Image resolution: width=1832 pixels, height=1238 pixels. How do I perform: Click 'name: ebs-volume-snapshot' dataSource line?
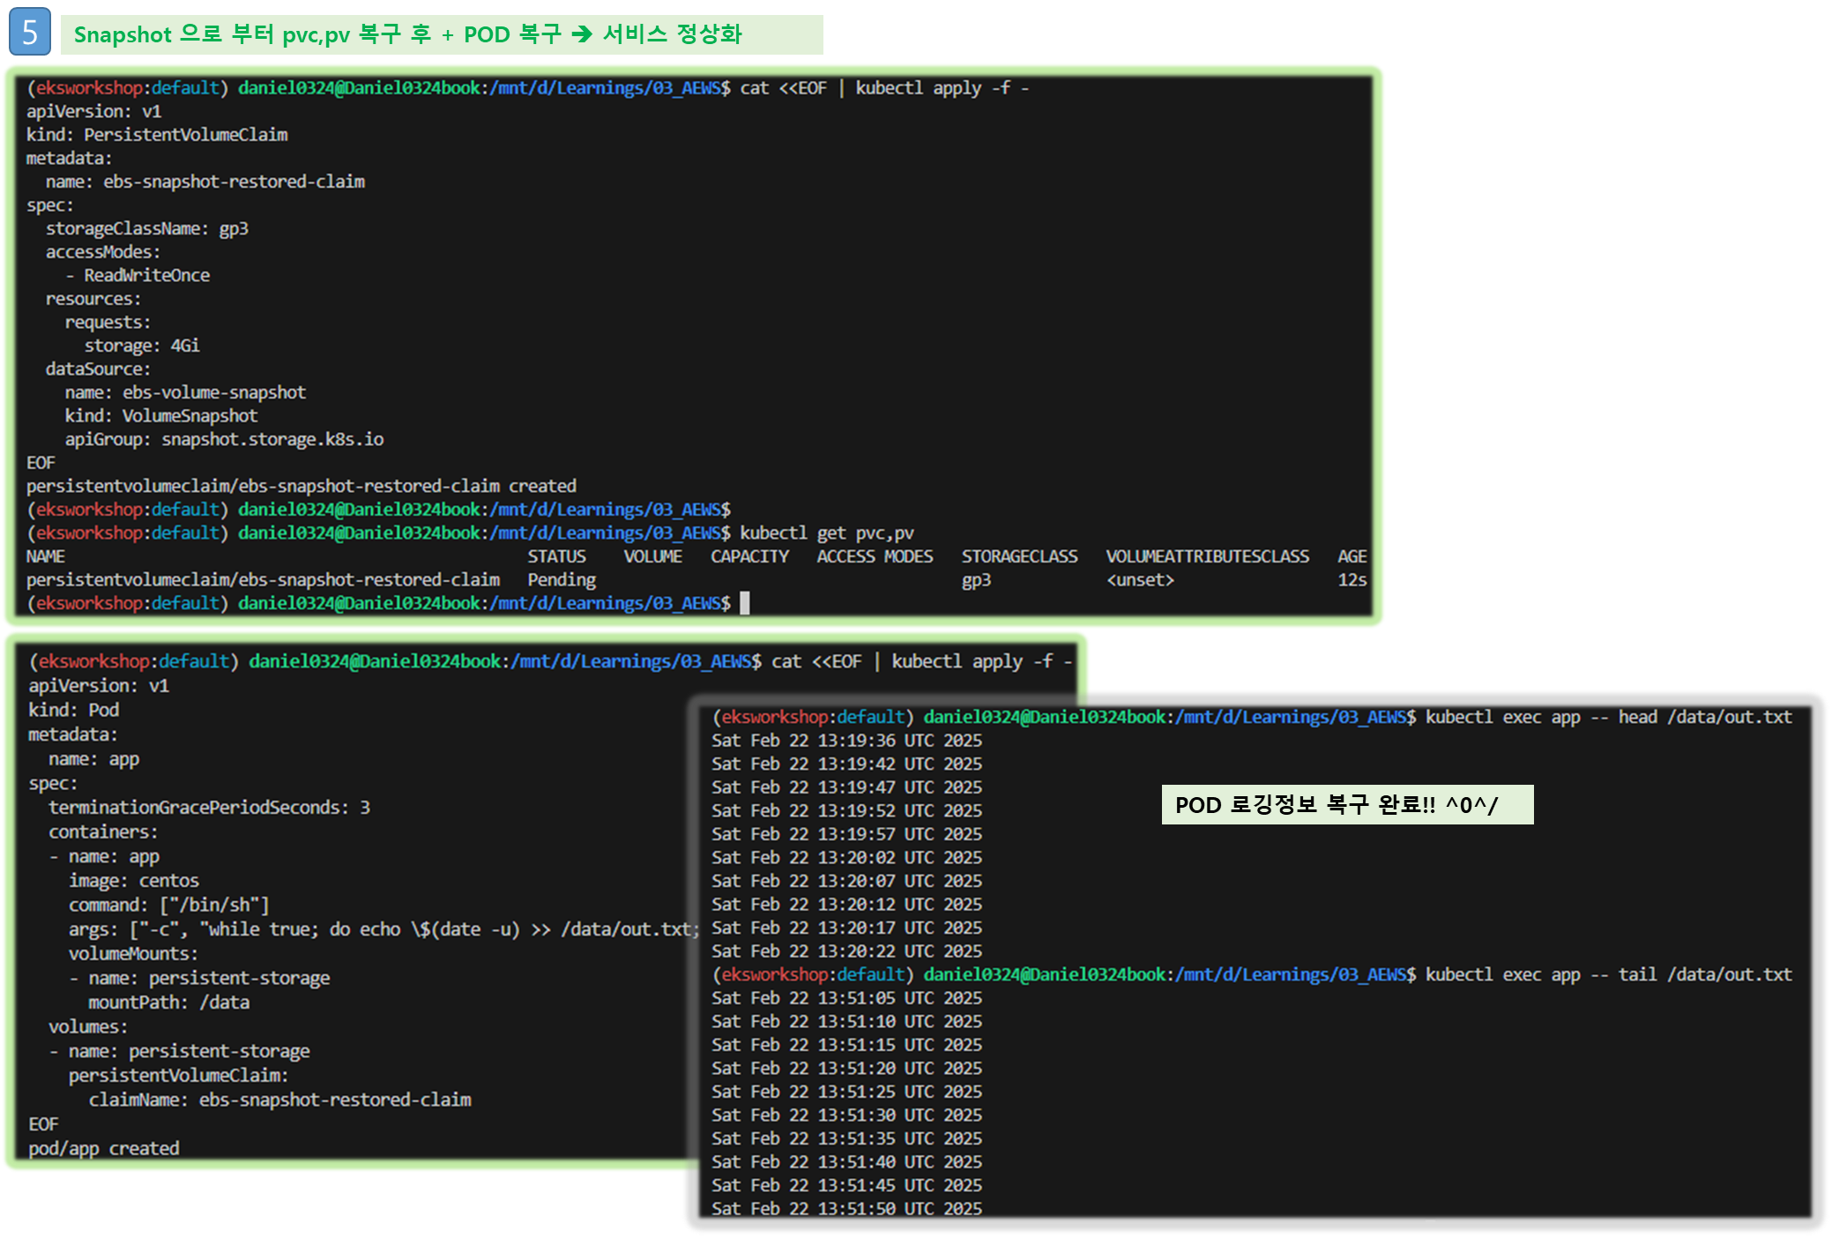[185, 392]
